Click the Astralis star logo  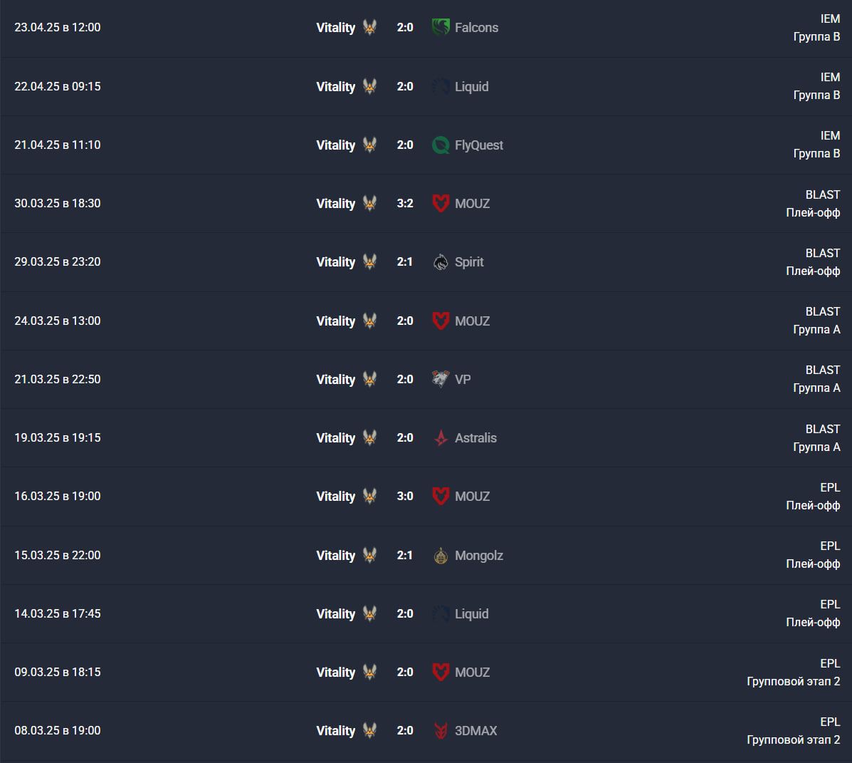click(x=441, y=438)
